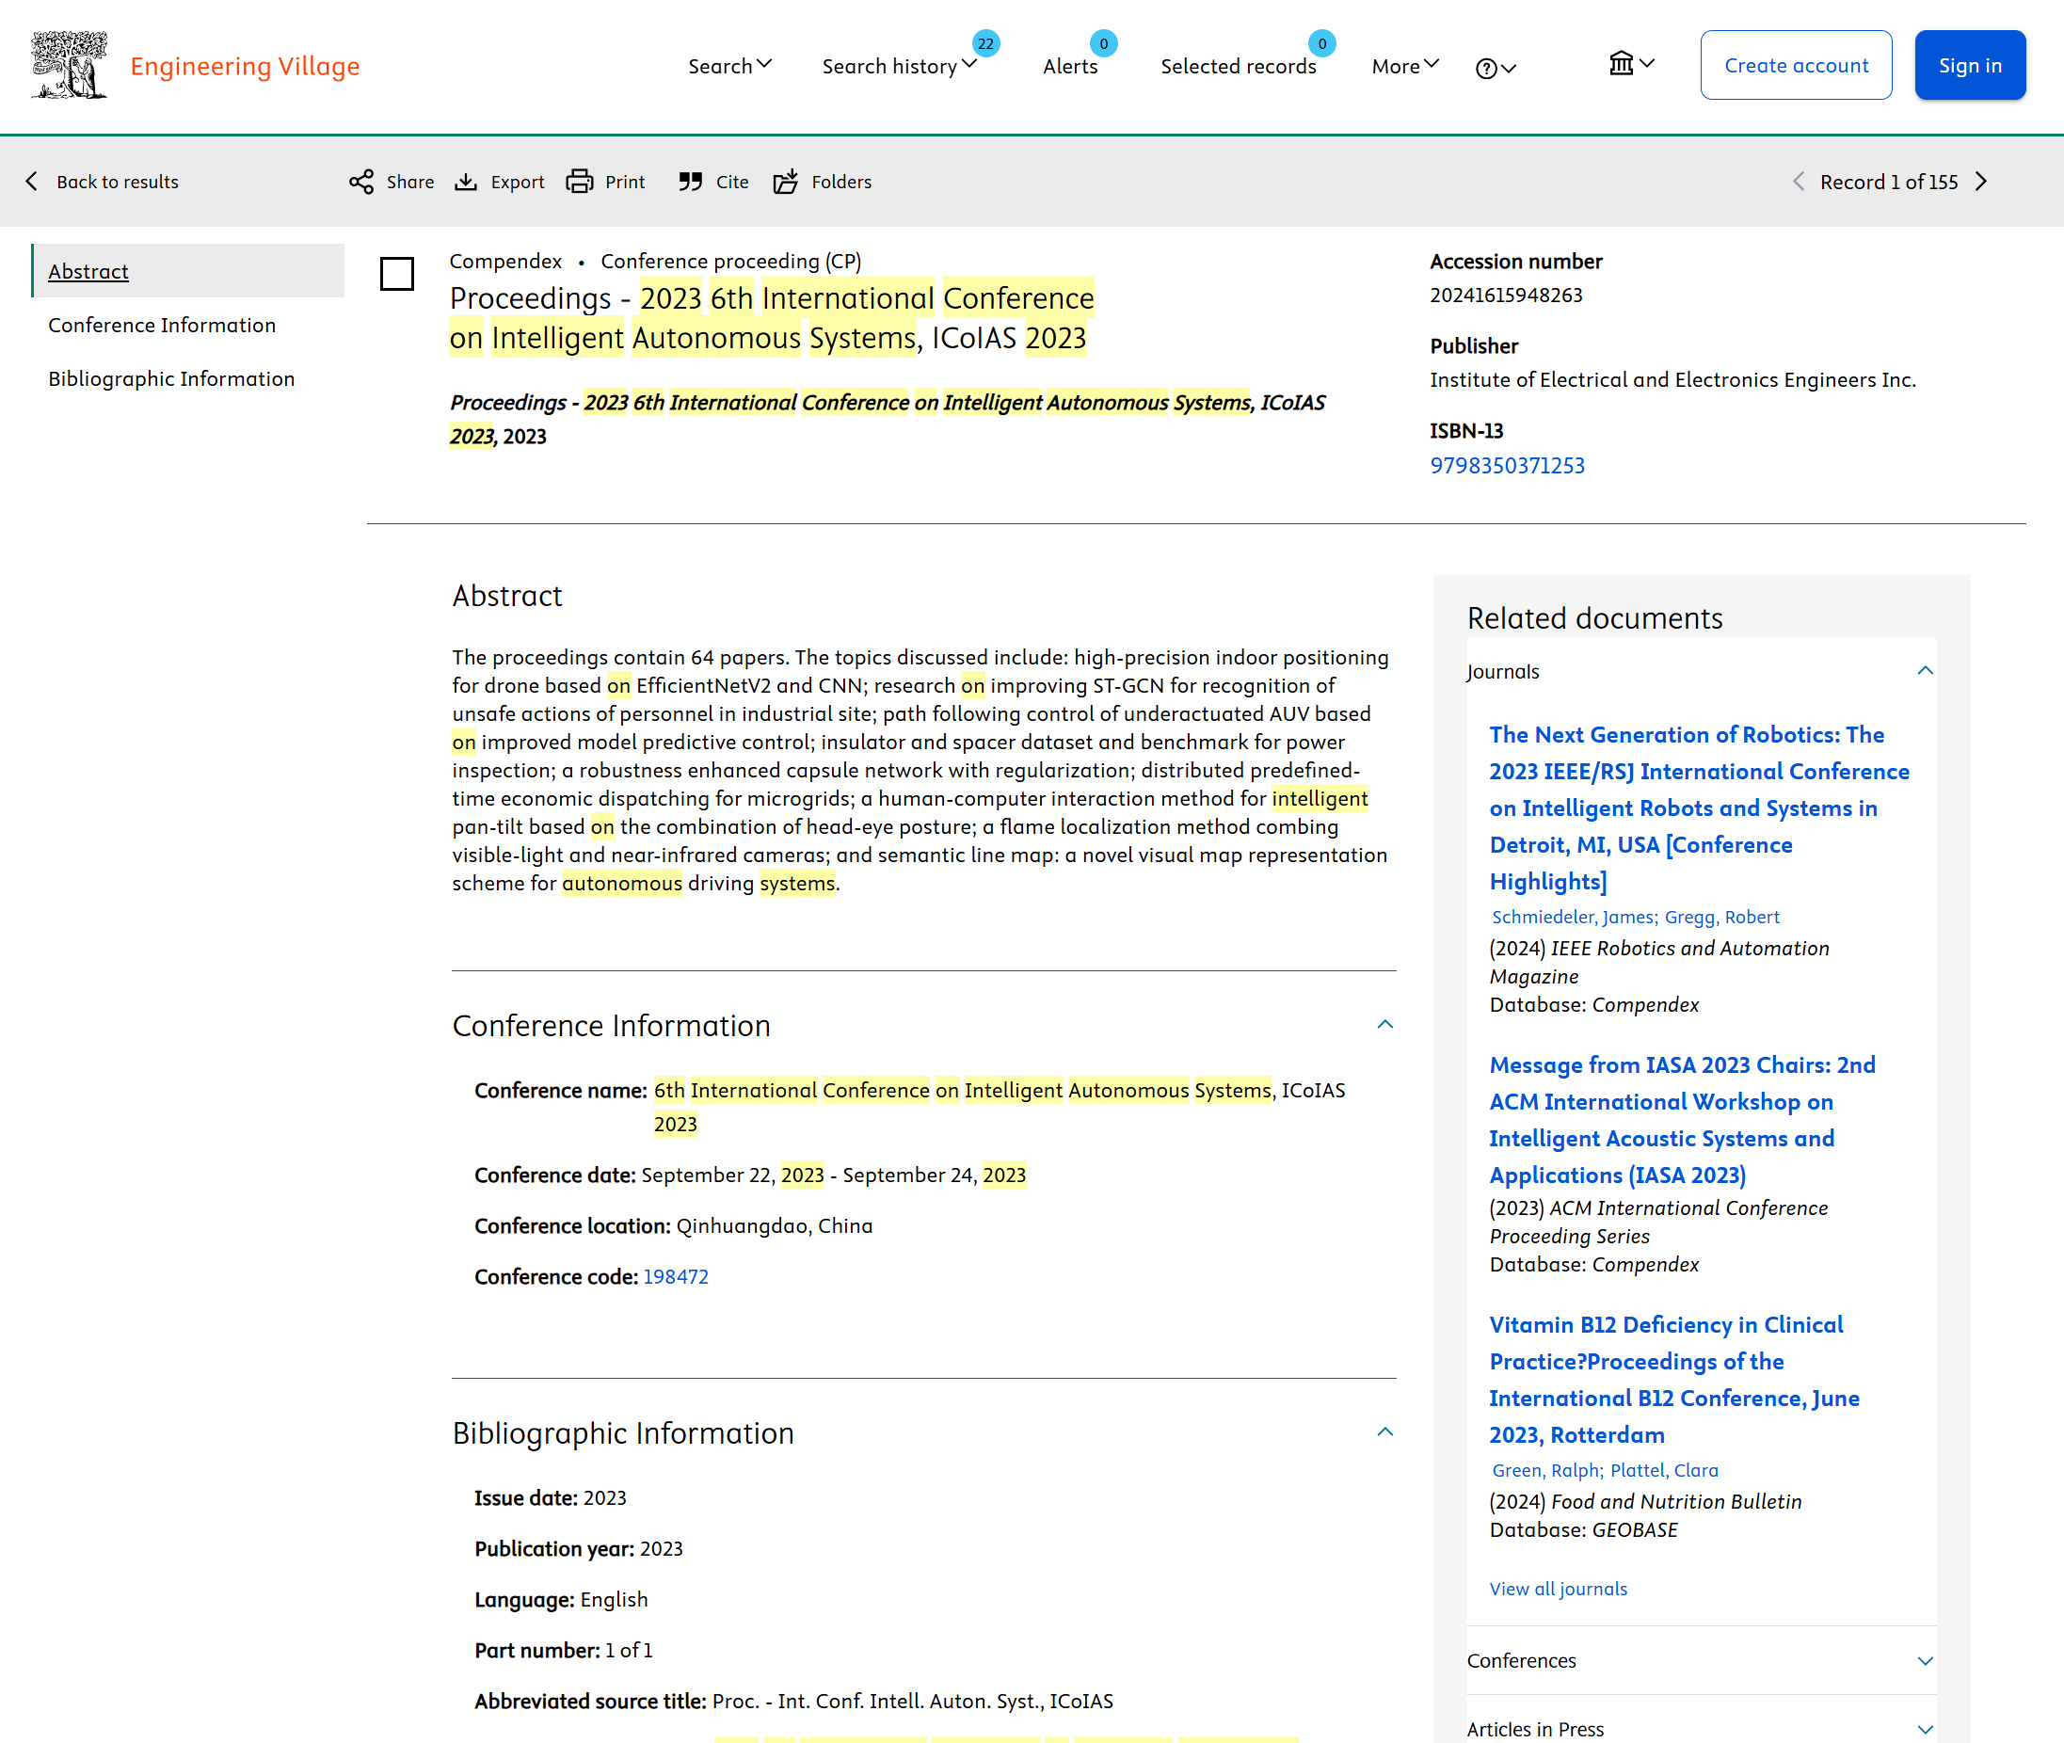
Task: Click Back to results link
Action: (118, 182)
